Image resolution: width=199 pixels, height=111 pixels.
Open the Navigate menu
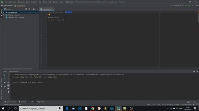point(21,2)
